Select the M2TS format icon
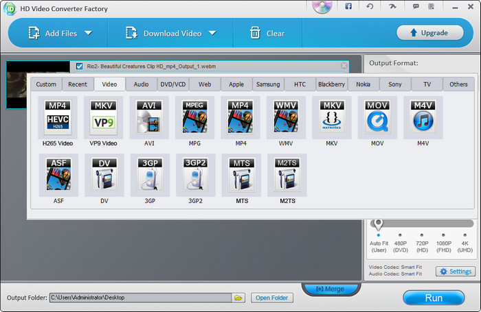481x312 pixels. click(x=287, y=175)
